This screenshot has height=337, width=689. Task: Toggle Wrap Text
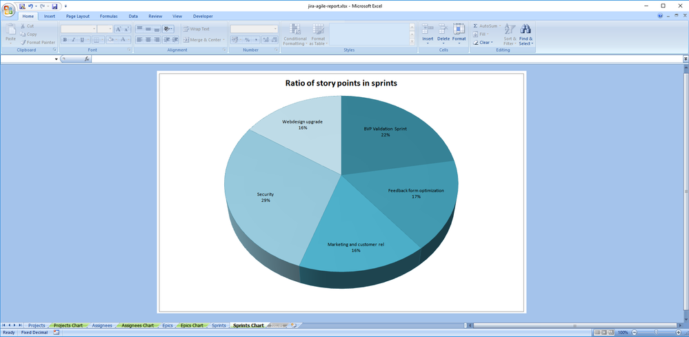(197, 29)
